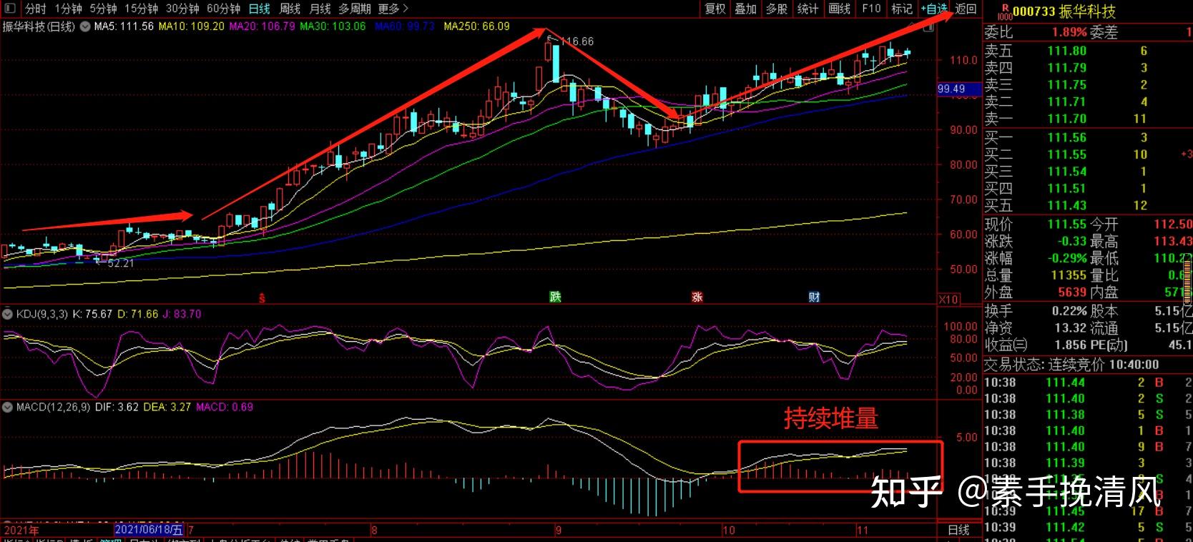Open the MACD indicator settings icon
1193x542 pixels.
(8, 407)
